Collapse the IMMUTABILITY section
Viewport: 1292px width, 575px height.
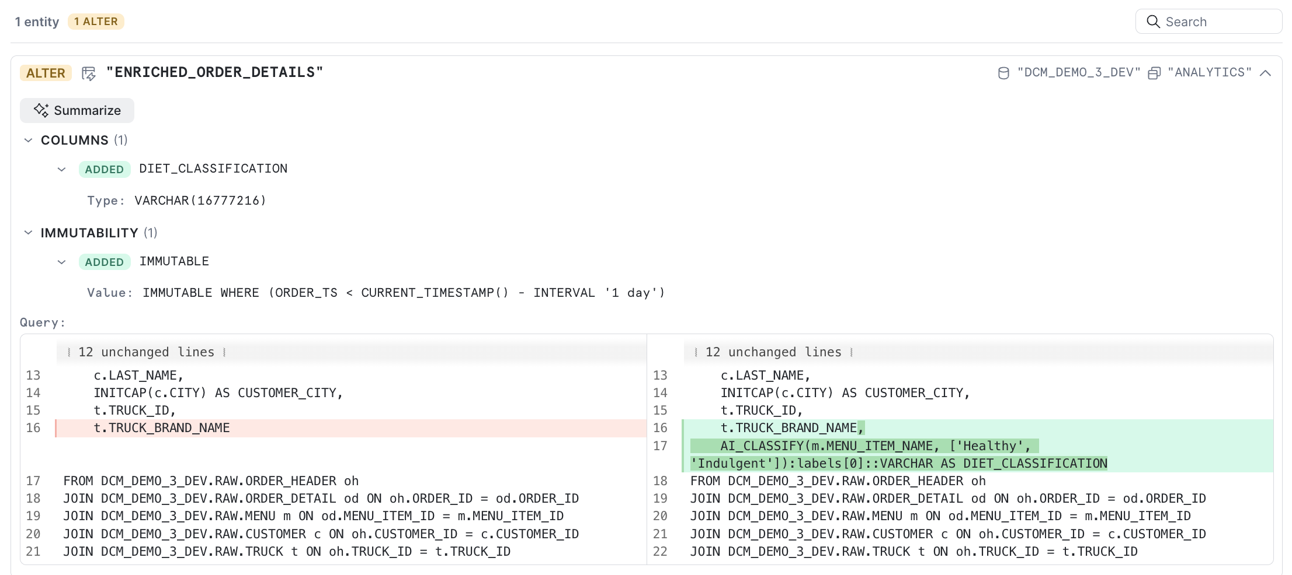(28, 233)
